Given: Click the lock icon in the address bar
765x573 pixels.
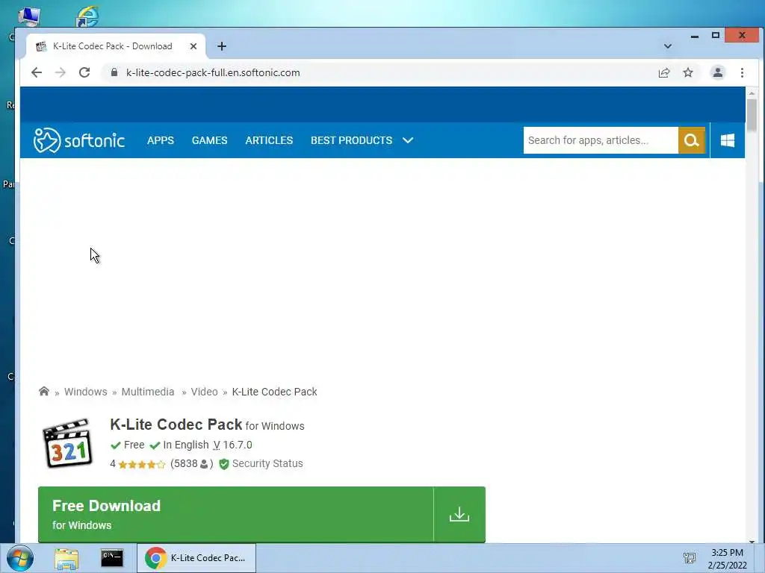Looking at the screenshot, I should [114, 72].
